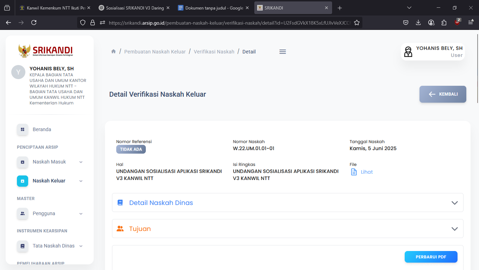The width and height of the screenshot is (479, 270).
Task: Click the Detail Naskah Dinas book icon
Action: pyautogui.click(x=120, y=203)
